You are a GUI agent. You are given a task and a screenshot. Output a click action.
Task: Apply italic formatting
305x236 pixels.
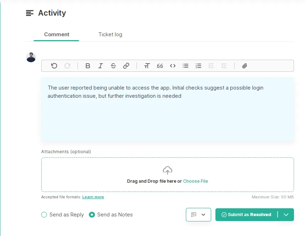point(100,66)
